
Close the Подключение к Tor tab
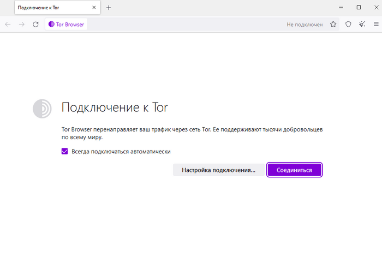pos(94,8)
